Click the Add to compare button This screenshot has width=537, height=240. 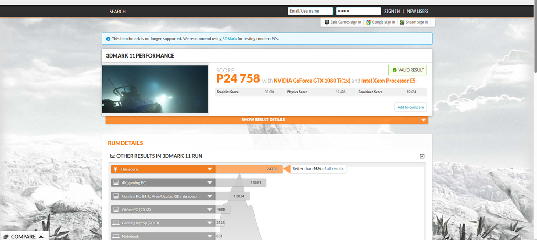[410, 107]
